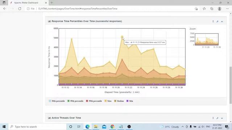Toggle the 90th percentile legend series
The image size is (232, 130).
[57, 101]
